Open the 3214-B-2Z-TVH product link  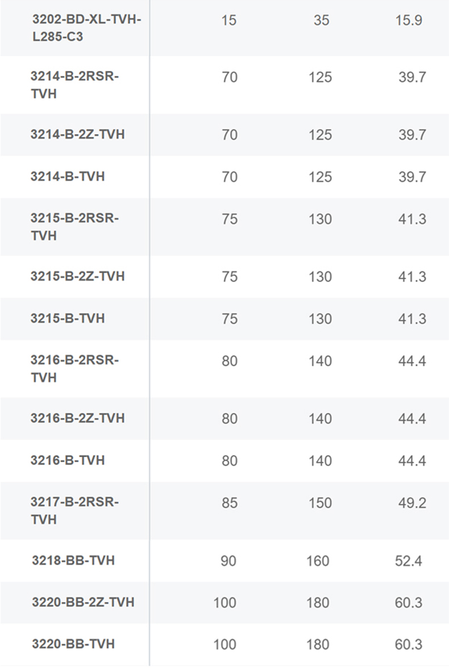(x=78, y=135)
